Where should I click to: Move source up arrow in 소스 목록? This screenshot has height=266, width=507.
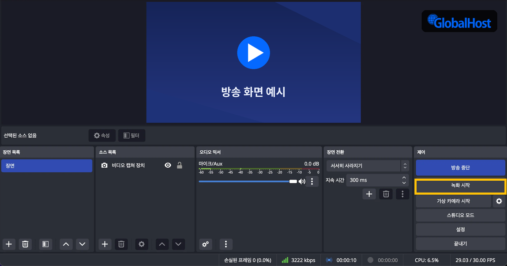[x=163, y=244]
